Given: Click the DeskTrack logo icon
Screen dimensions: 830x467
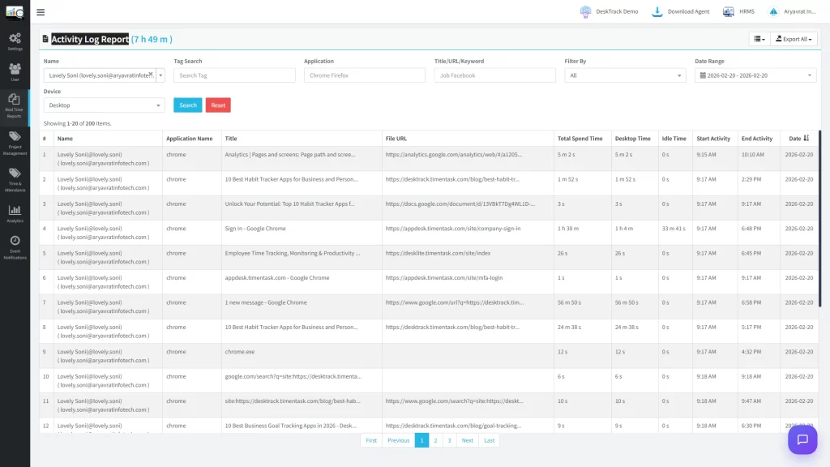Looking at the screenshot, I should tap(15, 11).
